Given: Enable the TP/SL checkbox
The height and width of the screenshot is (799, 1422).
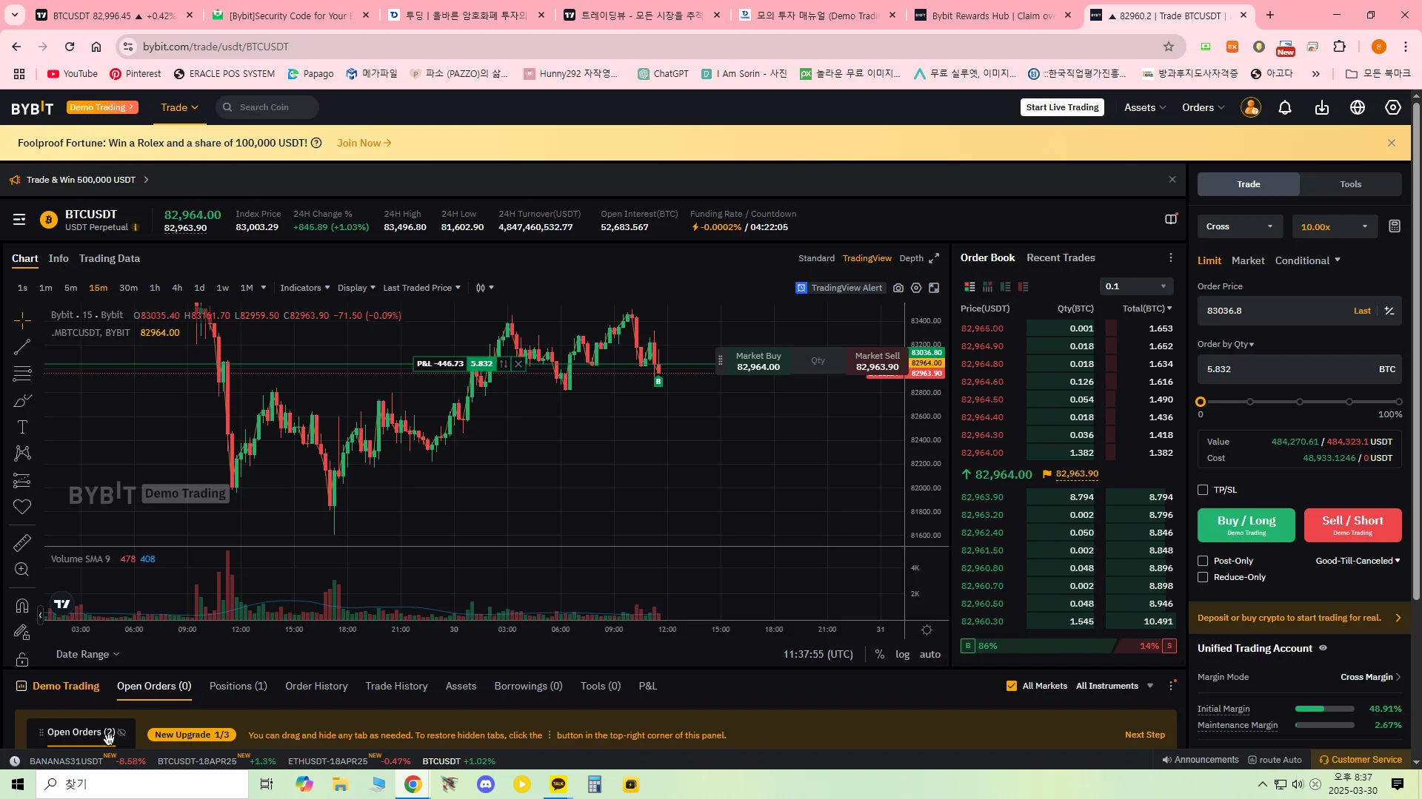Looking at the screenshot, I should click(1203, 490).
